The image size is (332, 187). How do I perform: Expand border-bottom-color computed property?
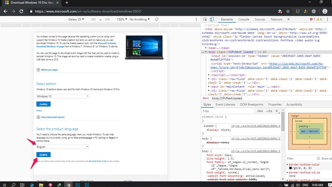click(x=287, y=165)
